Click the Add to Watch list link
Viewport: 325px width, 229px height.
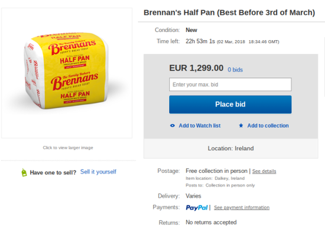[200, 126]
